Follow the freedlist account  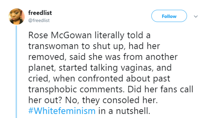(169, 16)
